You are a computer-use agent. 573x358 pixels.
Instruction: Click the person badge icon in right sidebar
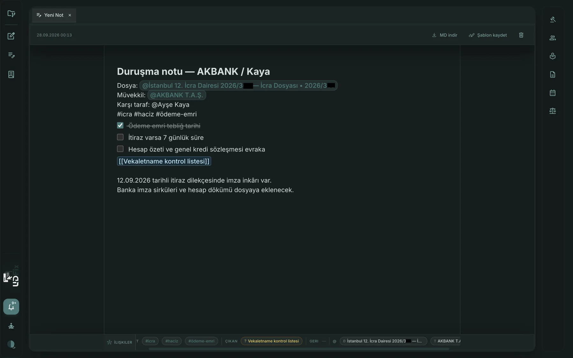tap(553, 56)
